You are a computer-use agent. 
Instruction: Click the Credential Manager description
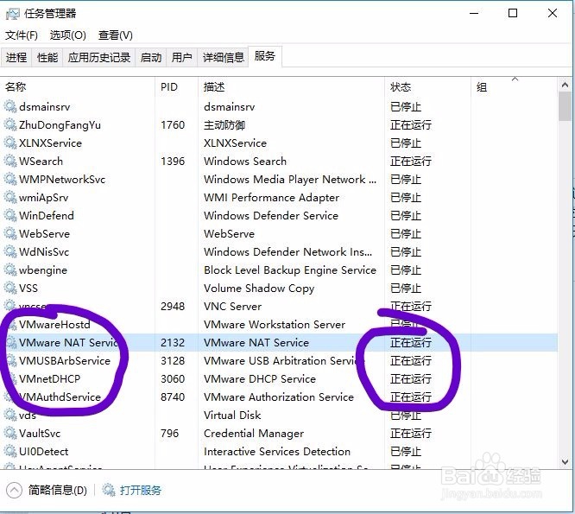pyautogui.click(x=254, y=434)
